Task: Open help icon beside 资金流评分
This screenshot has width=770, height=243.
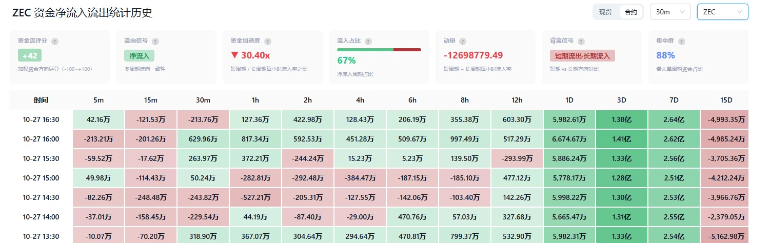Action: 55,42
